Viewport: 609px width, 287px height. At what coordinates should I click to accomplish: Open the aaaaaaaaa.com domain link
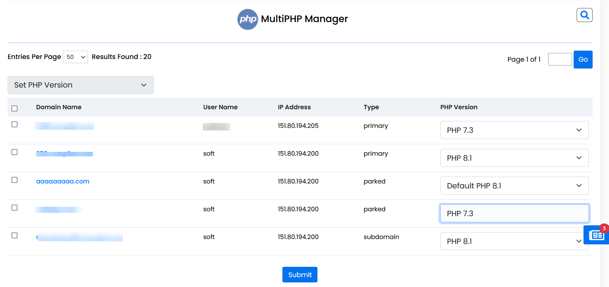point(63,182)
